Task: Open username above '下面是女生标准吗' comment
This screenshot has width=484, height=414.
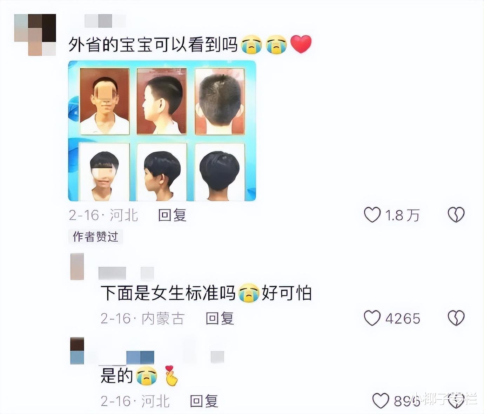Action: pos(126,273)
